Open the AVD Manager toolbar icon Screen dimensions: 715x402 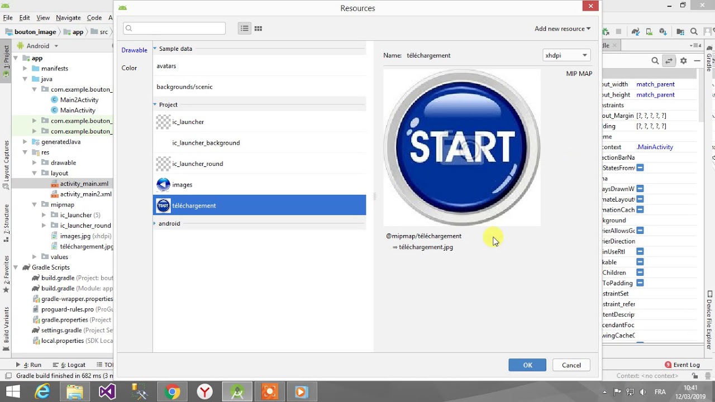650,32
